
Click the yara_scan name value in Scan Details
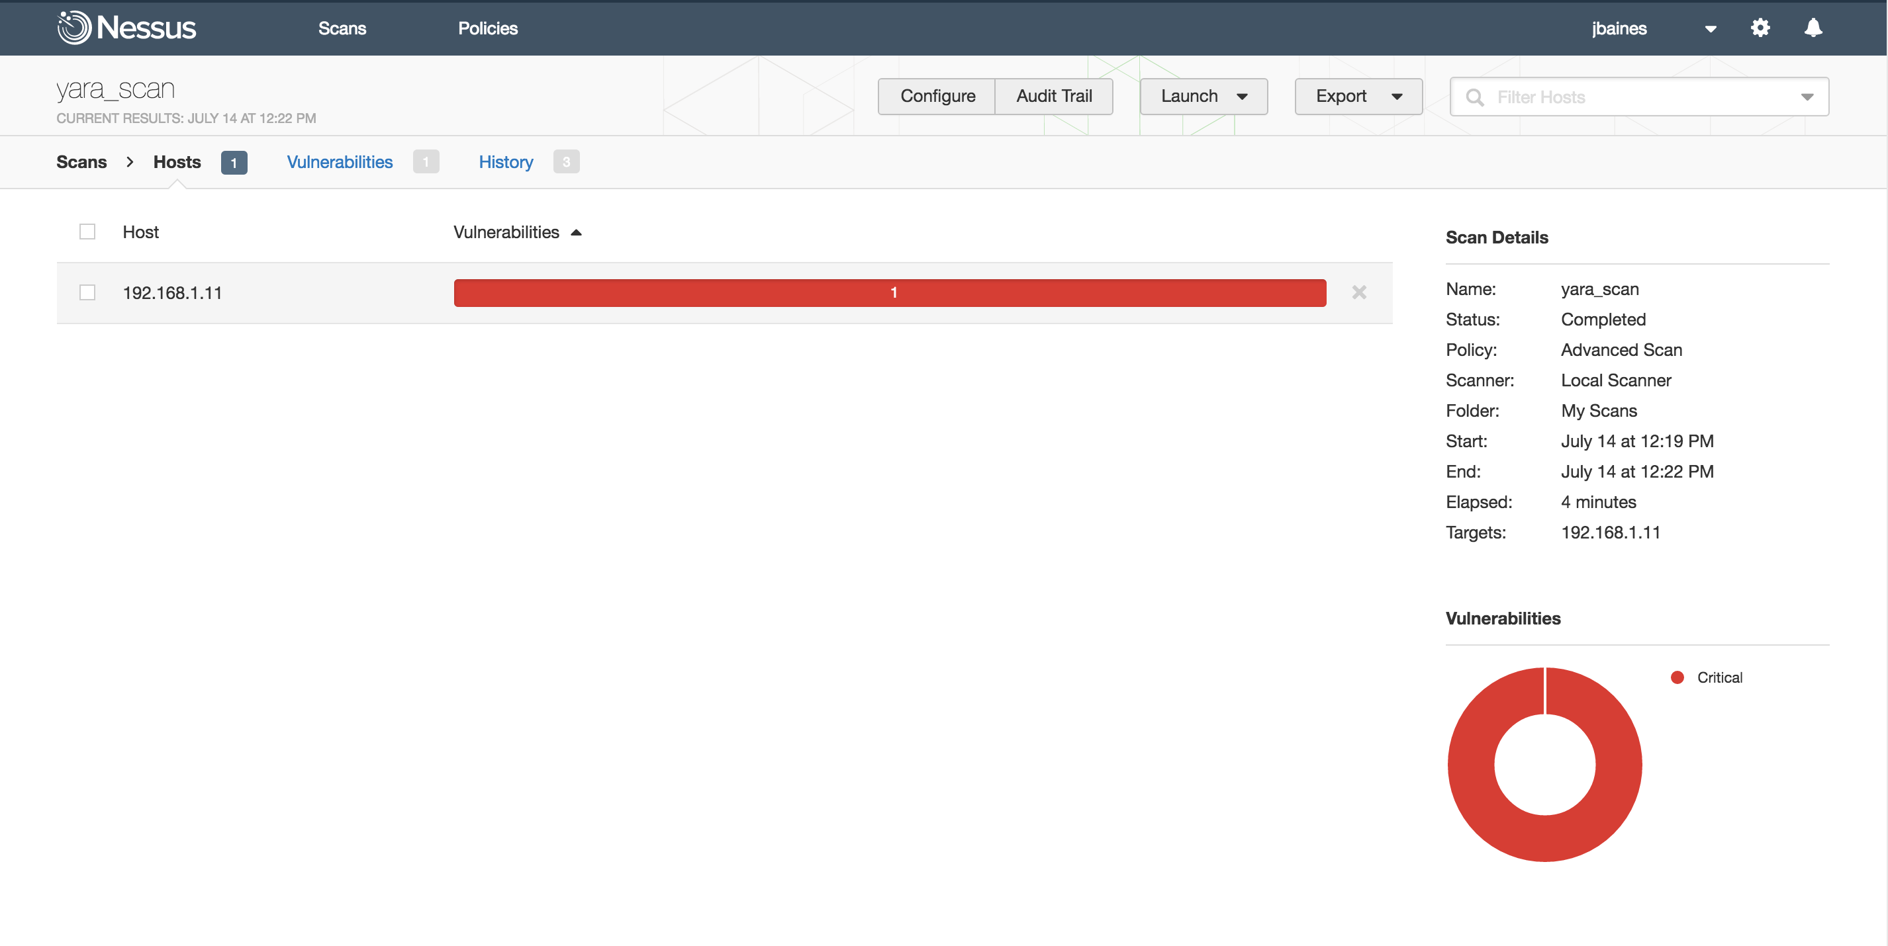point(1600,290)
